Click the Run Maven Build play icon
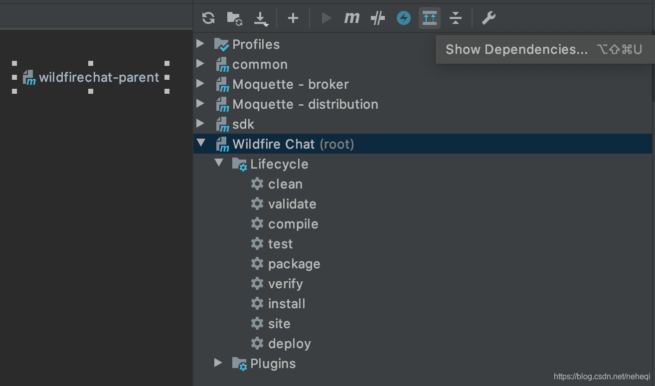Image resolution: width=655 pixels, height=386 pixels. point(327,18)
